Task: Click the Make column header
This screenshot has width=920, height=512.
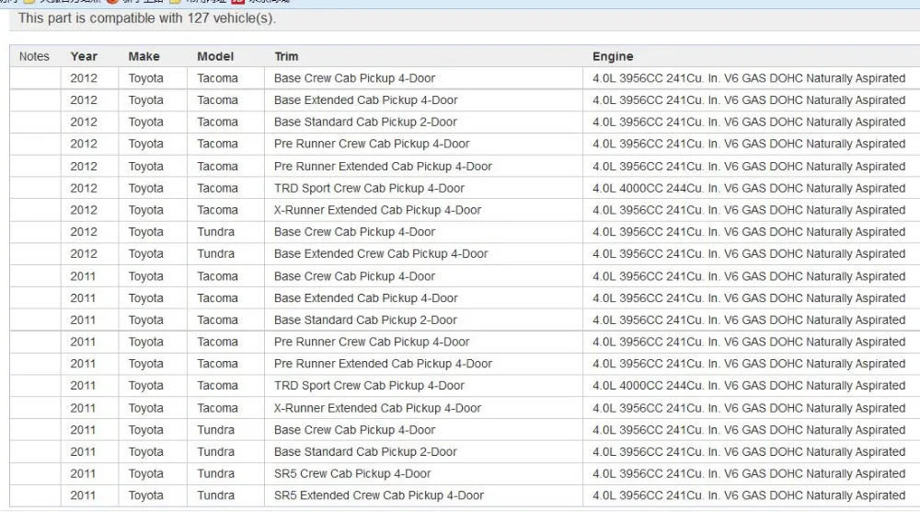Action: pos(144,56)
